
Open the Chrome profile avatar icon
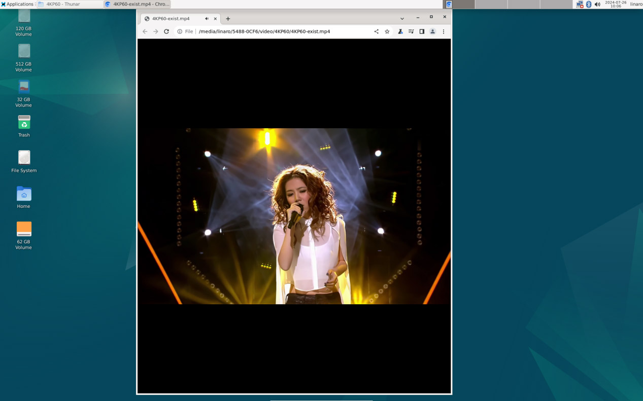[x=432, y=31]
